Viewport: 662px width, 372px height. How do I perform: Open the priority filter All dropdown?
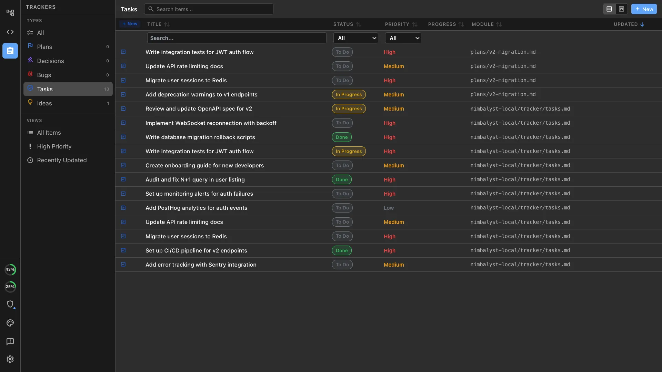403,38
